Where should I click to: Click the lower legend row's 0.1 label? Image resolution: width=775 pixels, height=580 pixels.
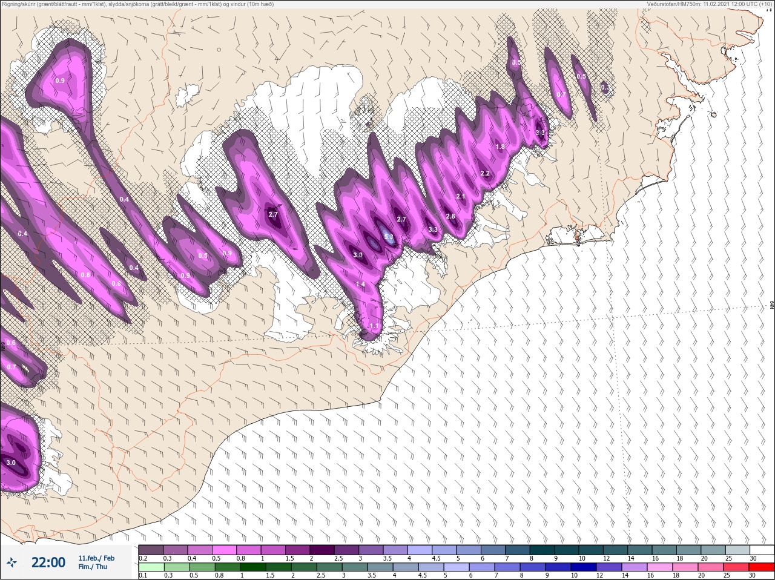point(143,575)
